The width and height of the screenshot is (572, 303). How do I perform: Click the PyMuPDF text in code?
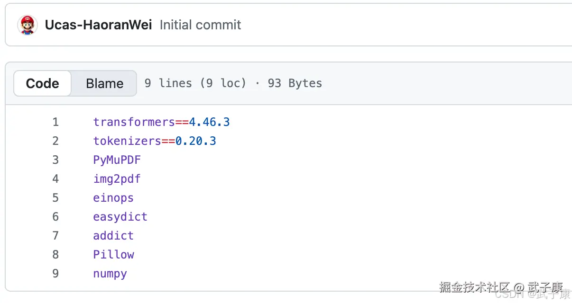click(117, 160)
